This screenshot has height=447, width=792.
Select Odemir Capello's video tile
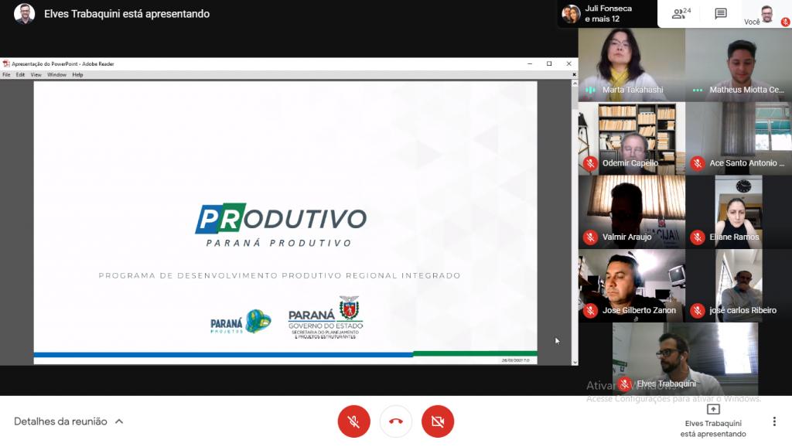pyautogui.click(x=632, y=138)
